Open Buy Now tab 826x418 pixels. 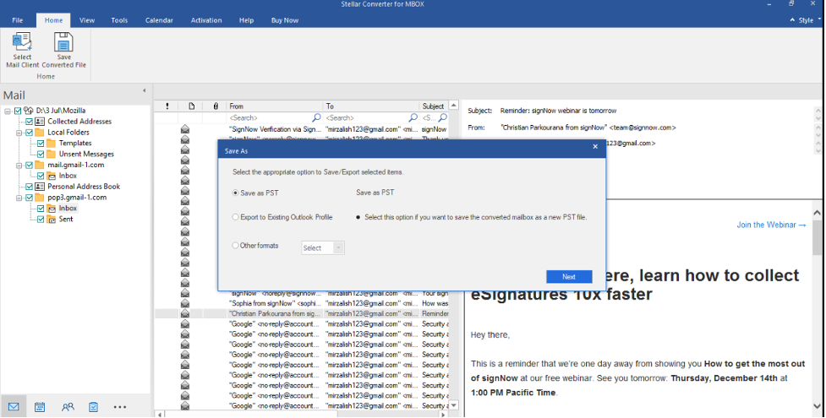click(284, 20)
